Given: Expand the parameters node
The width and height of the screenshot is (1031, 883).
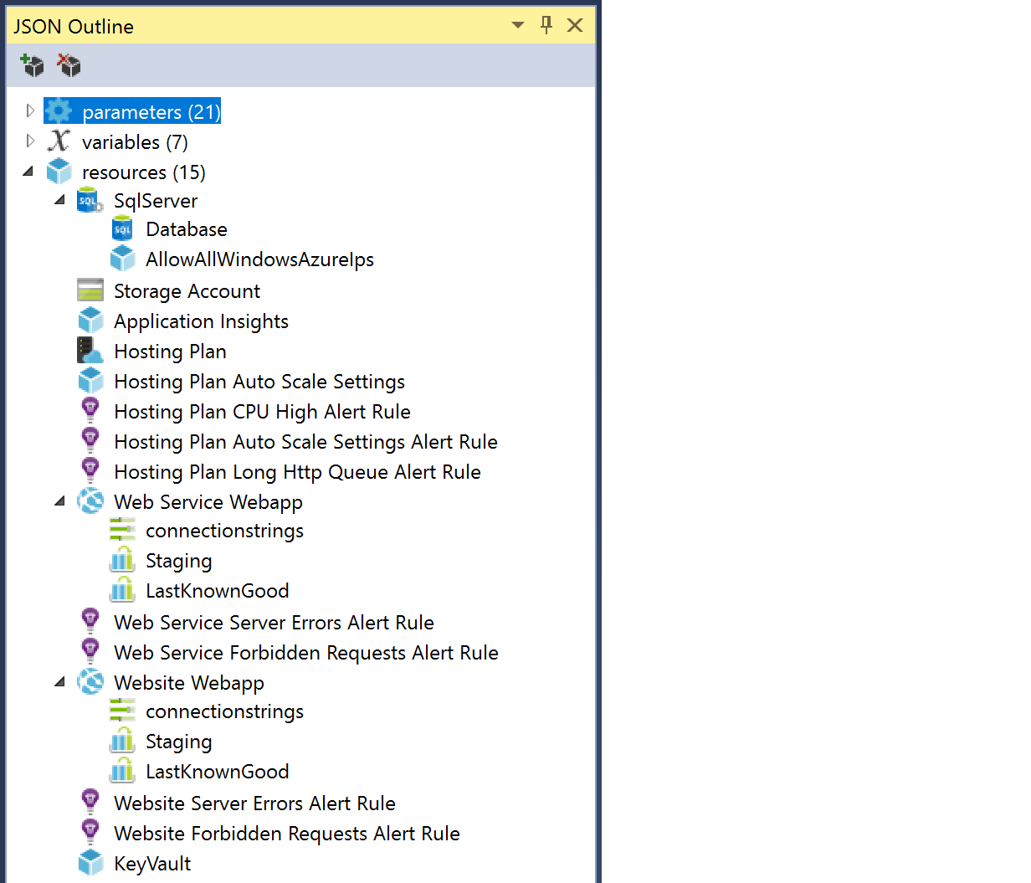Looking at the screenshot, I should [x=30, y=110].
